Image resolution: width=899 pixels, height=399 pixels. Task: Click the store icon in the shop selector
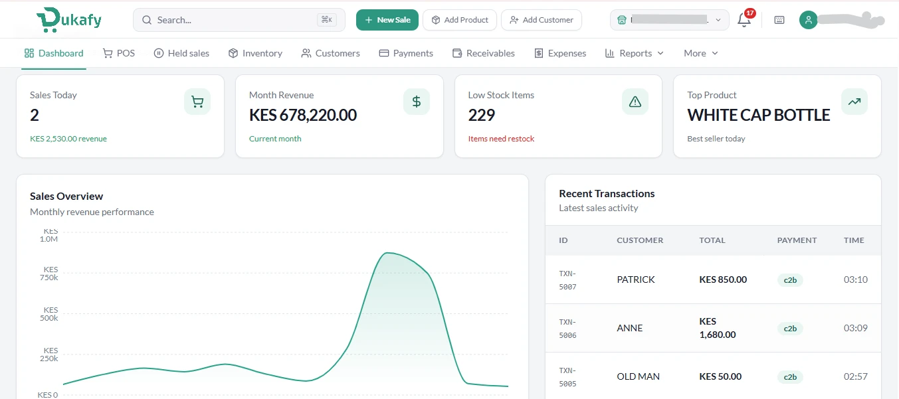(622, 20)
